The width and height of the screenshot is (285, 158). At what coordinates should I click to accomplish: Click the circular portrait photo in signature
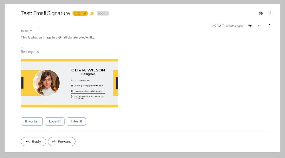pos(46,83)
